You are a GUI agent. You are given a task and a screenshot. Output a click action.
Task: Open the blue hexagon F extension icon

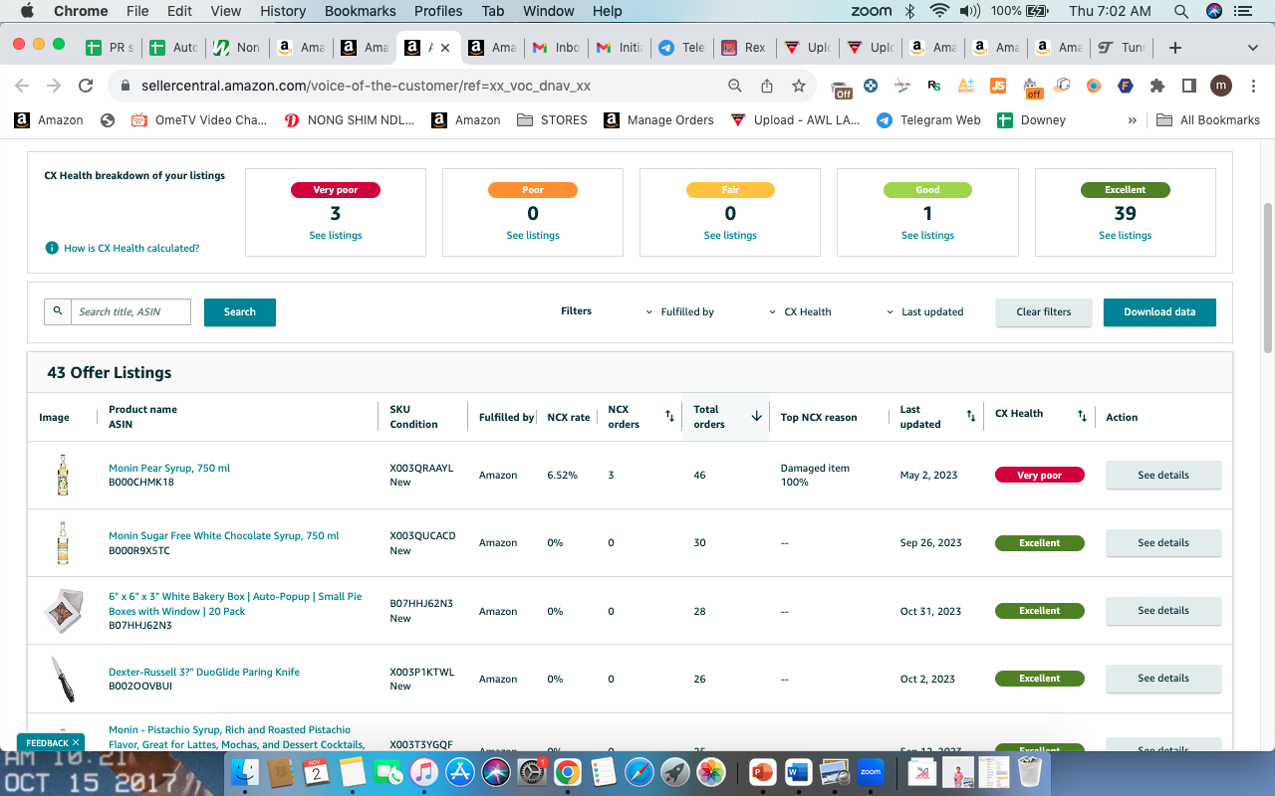click(1126, 86)
